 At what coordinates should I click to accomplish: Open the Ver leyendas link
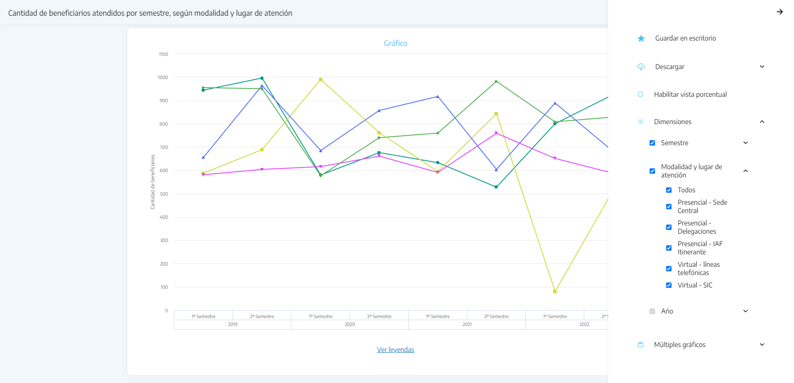pyautogui.click(x=396, y=349)
